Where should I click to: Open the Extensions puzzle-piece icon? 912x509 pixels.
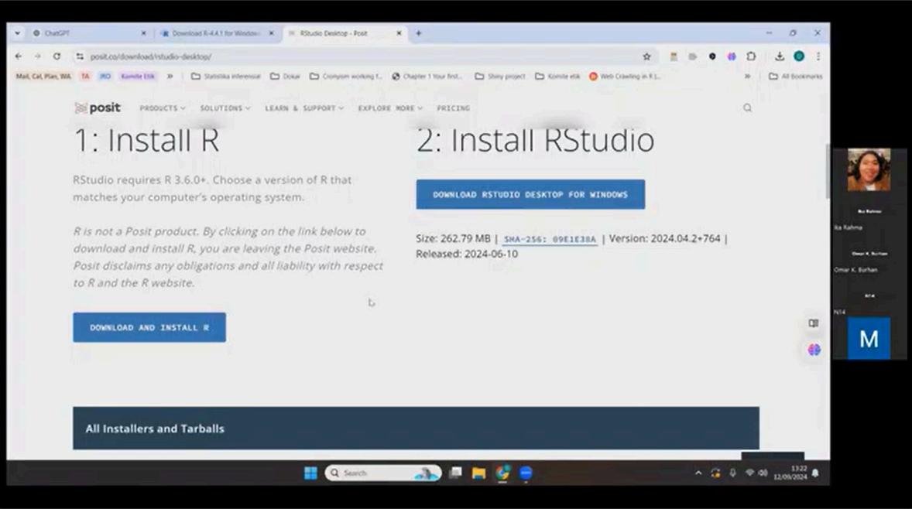(752, 56)
